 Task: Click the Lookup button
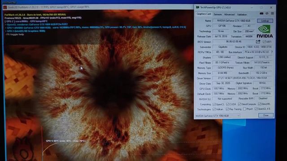[265, 21]
